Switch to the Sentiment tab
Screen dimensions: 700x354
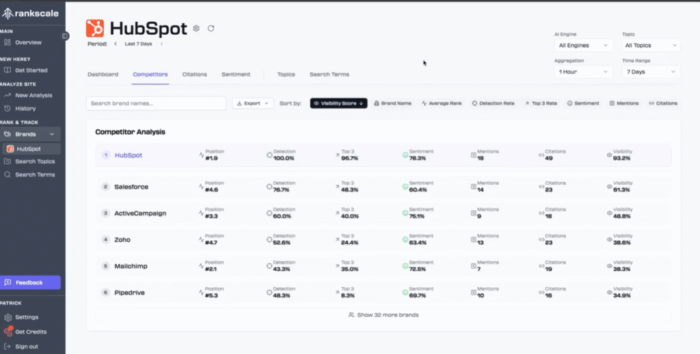click(236, 74)
